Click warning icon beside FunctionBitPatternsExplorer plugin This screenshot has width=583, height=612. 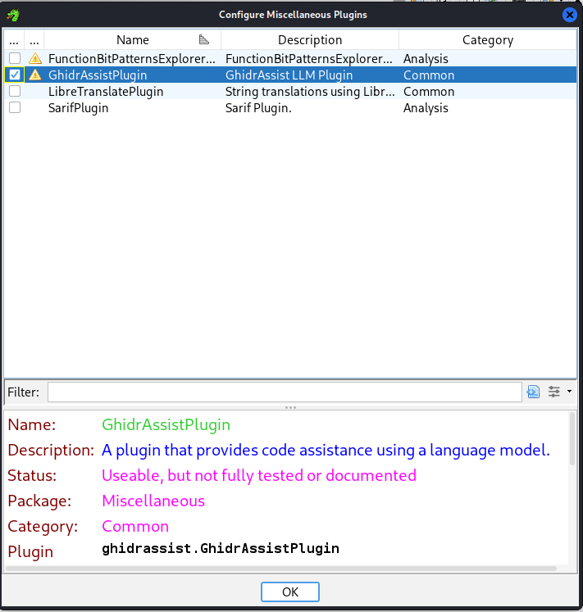click(x=35, y=59)
